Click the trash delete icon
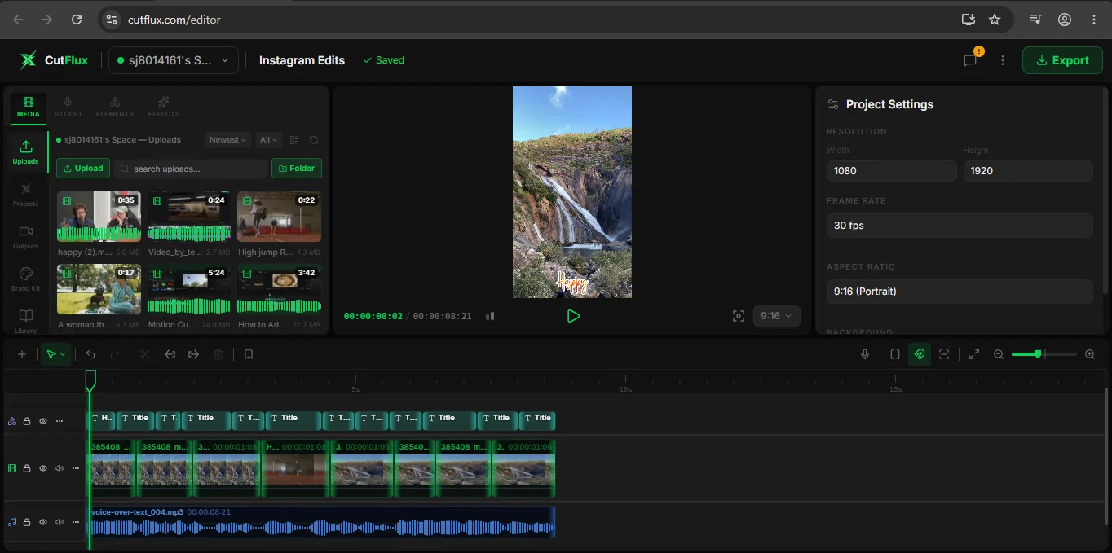The height and width of the screenshot is (553, 1112). point(218,354)
